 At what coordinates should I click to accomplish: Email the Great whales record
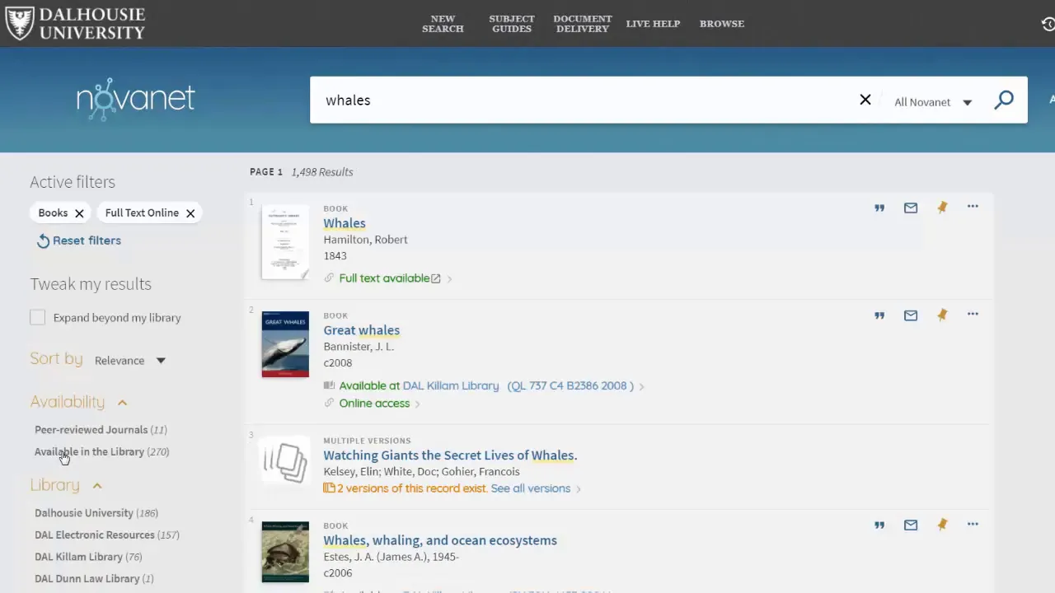pos(911,315)
